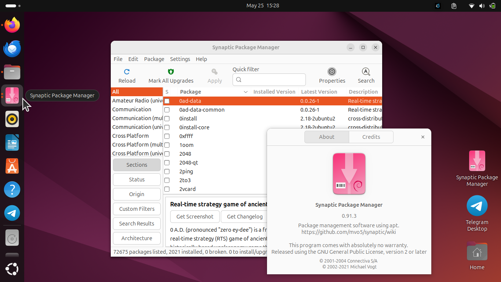Open Rhythmbox from the dock
Image resolution: width=501 pixels, height=282 pixels.
12,119
